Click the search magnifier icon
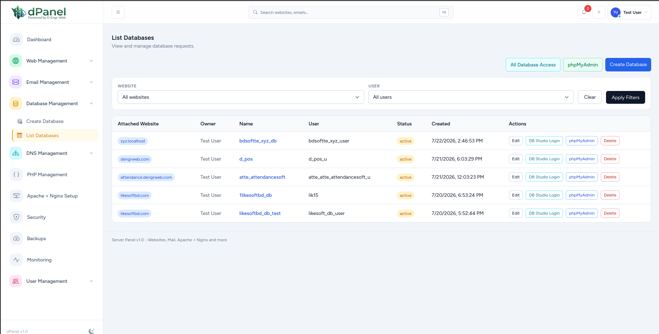 [x=255, y=12]
